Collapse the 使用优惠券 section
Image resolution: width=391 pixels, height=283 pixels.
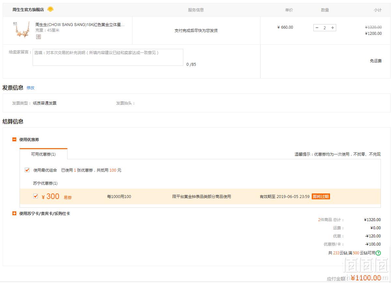[14, 139]
